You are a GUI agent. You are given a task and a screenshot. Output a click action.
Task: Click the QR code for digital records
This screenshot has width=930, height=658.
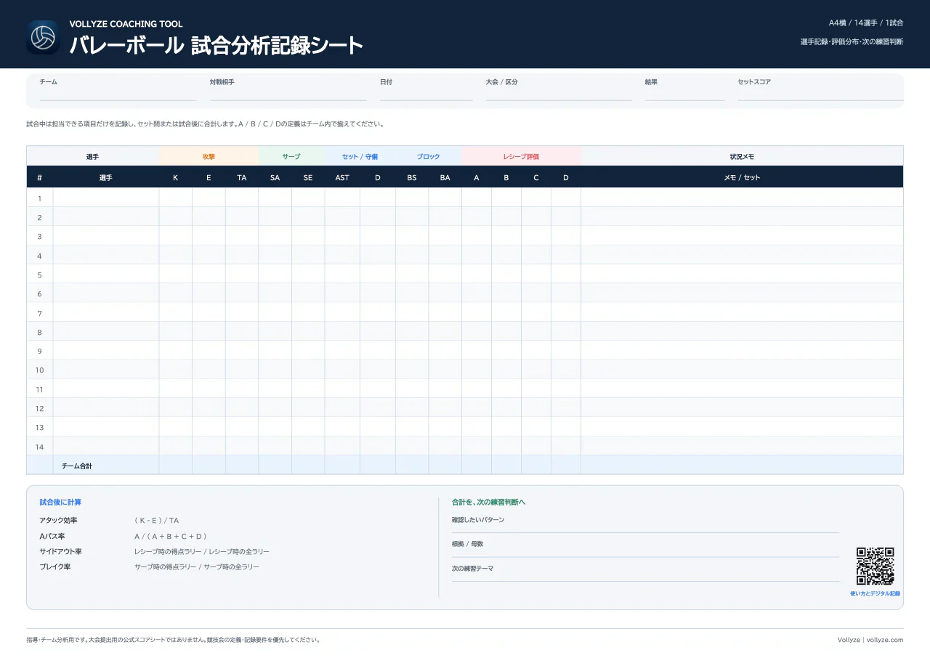coord(875,566)
